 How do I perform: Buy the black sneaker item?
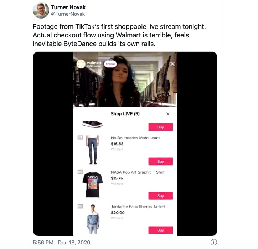[x=161, y=127]
